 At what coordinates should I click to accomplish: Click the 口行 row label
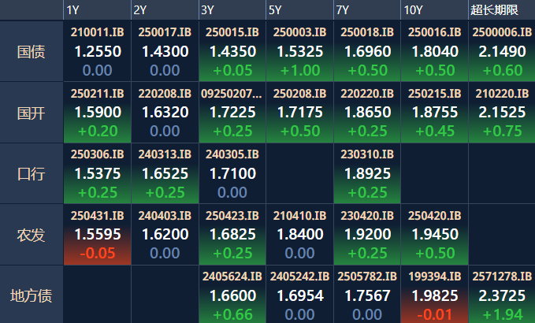click(x=32, y=173)
